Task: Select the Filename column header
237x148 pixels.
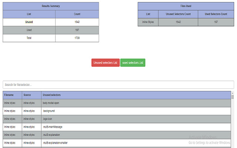Action: [12, 95]
